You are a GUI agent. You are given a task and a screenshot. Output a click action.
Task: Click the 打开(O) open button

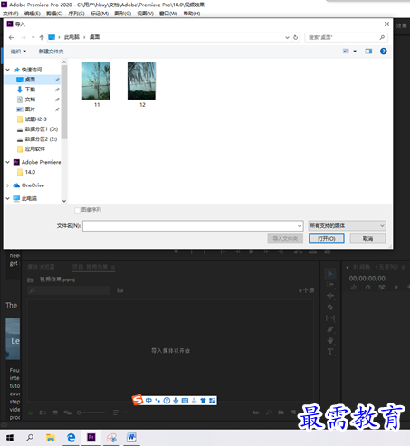(327, 239)
